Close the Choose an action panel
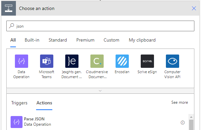 (194, 8)
